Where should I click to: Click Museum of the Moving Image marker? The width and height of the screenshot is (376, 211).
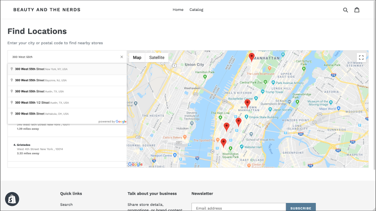click(331, 102)
